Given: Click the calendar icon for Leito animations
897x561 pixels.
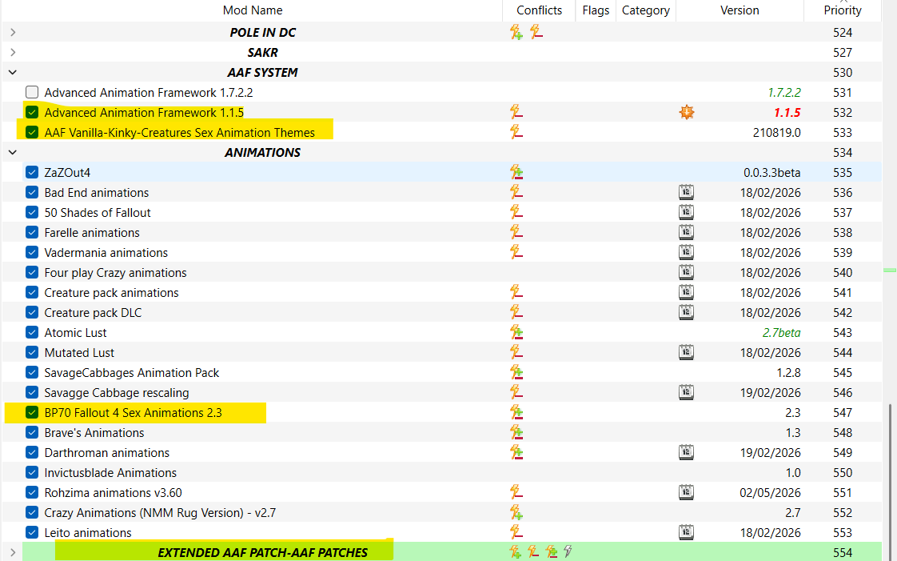Looking at the screenshot, I should (x=687, y=533).
